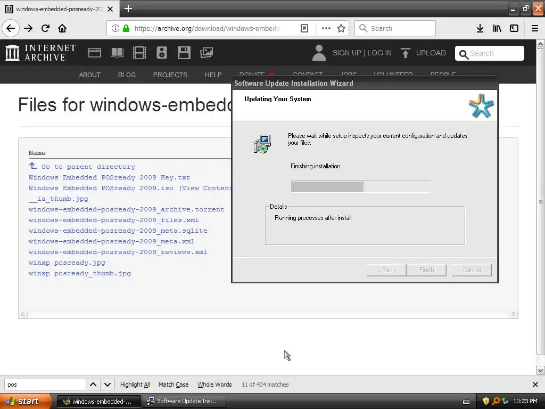The width and height of the screenshot is (545, 409).
Task: Open the Video film icon in Archive header
Action: tap(139, 53)
